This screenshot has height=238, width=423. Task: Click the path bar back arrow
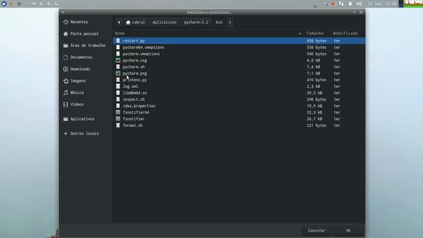pos(119,22)
